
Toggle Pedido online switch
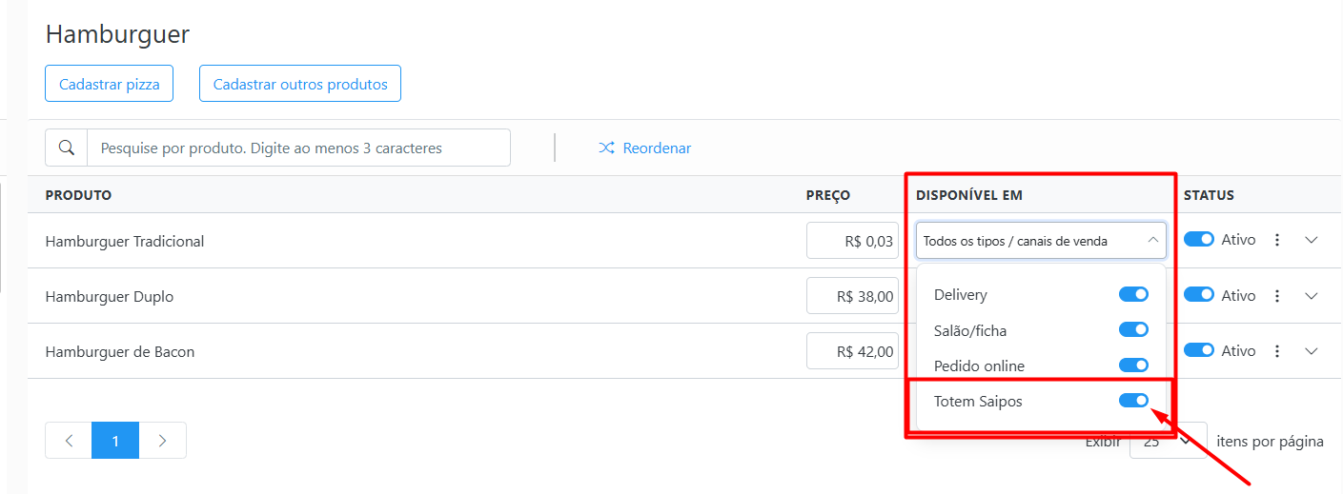click(1133, 366)
